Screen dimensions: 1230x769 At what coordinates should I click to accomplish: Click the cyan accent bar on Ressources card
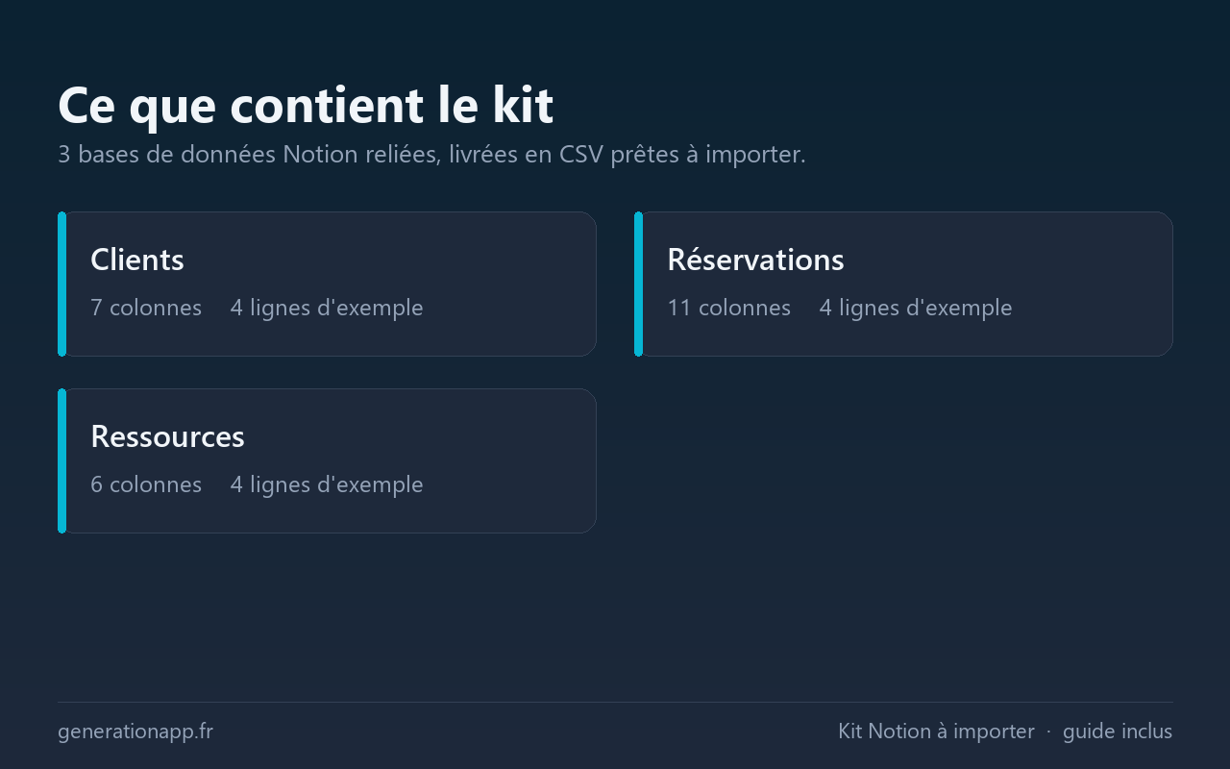pos(61,460)
